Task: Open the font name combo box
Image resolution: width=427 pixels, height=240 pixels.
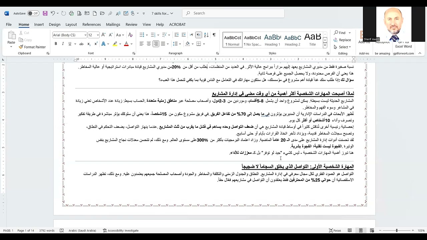Action: click(69, 35)
